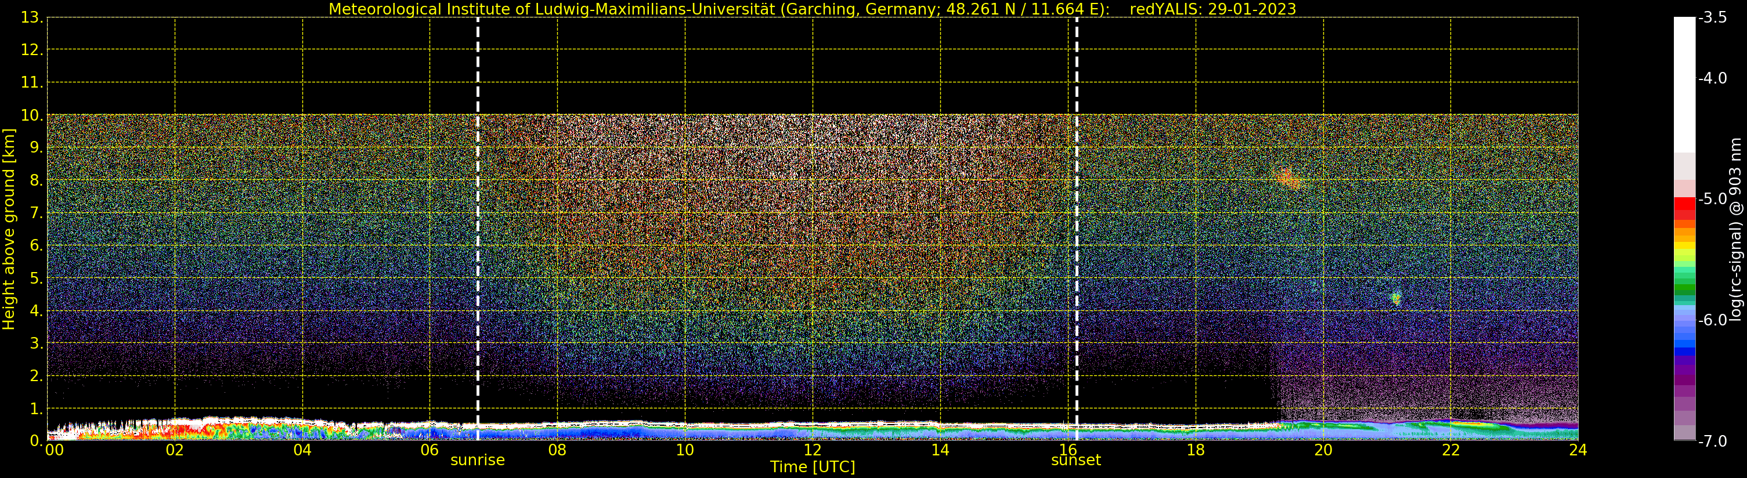Click the -6.0 colorbar tick value
The width and height of the screenshot is (1747, 478).
tap(1712, 320)
